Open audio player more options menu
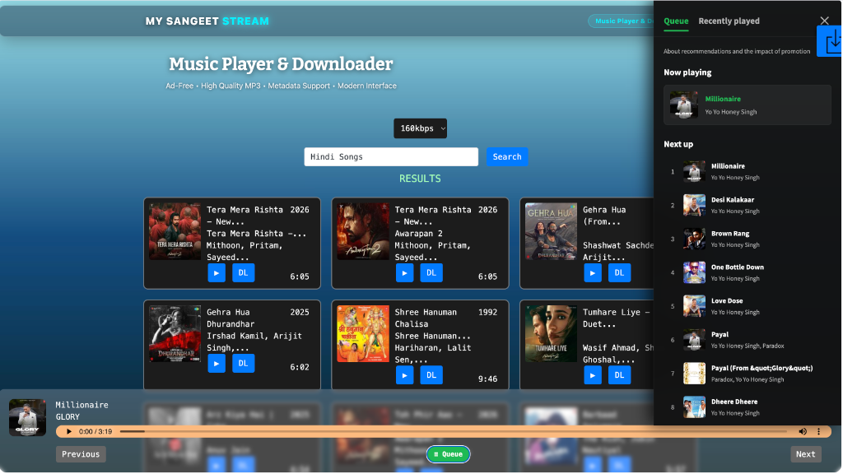This screenshot has width=843, height=474. (x=819, y=431)
